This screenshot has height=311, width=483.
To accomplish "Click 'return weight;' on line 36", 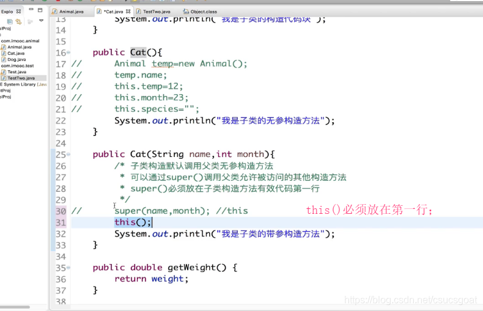I will point(151,279).
